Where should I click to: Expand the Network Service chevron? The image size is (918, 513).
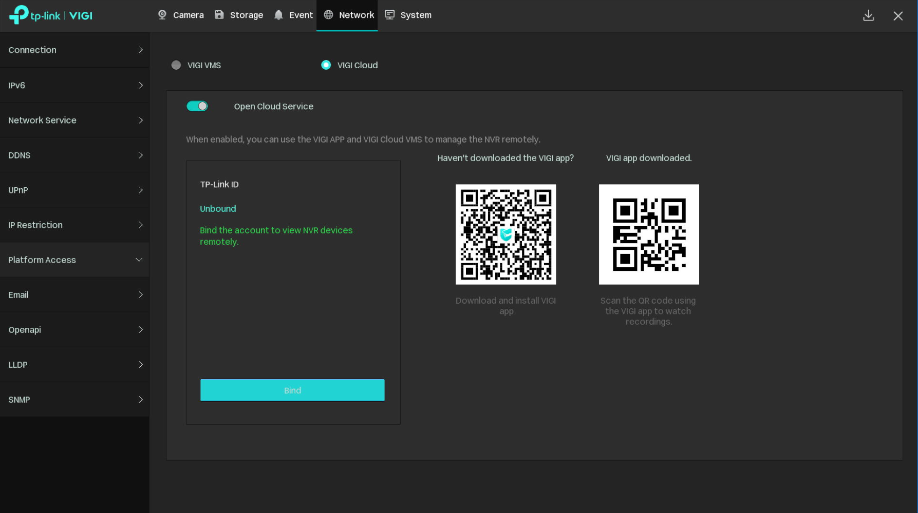[x=141, y=120]
